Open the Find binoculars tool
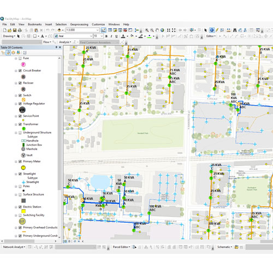The width and height of the screenshot is (273, 273). tap(235, 30)
